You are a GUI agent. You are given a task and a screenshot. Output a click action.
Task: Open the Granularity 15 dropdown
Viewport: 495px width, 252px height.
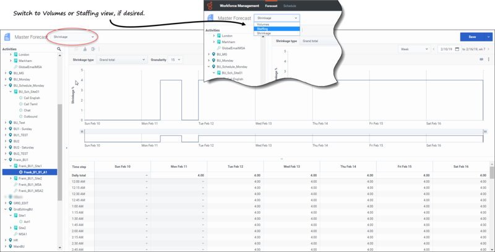176,60
